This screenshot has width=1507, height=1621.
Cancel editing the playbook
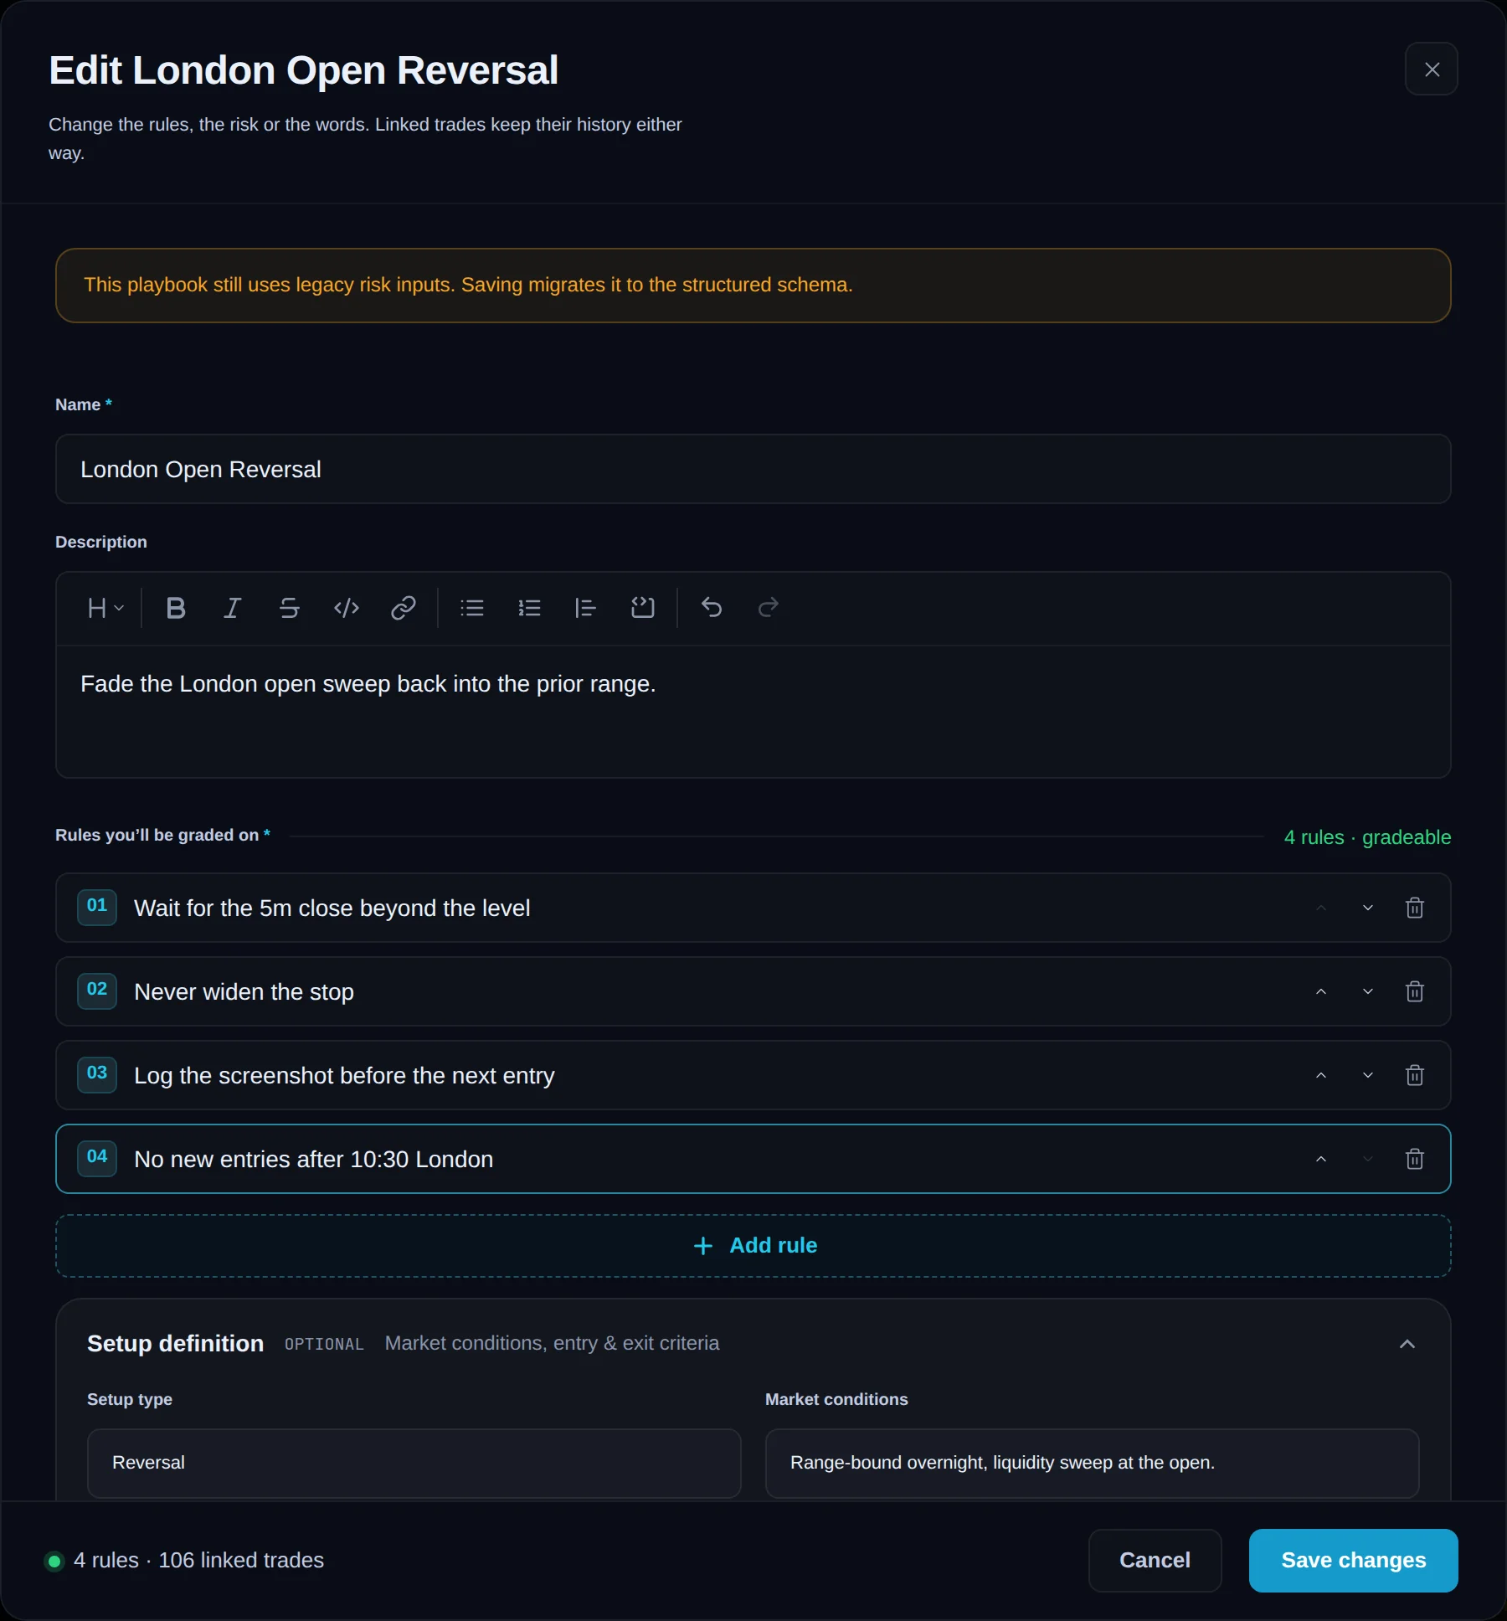pyautogui.click(x=1155, y=1561)
